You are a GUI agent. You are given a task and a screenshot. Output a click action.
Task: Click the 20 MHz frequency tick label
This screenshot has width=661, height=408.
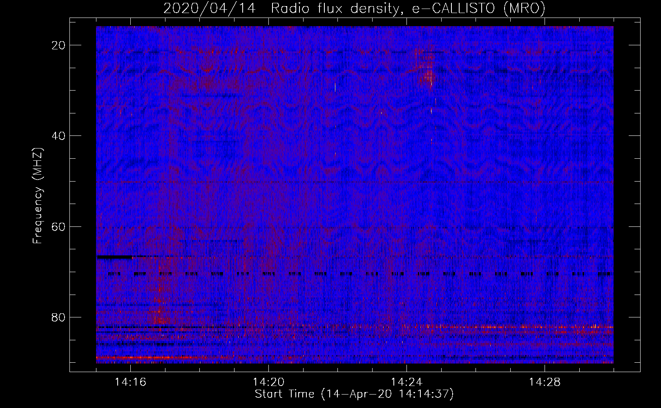coord(58,45)
